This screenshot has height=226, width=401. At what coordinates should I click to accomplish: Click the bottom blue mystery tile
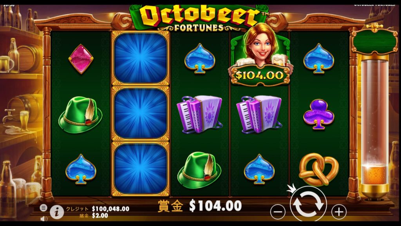[141, 169]
